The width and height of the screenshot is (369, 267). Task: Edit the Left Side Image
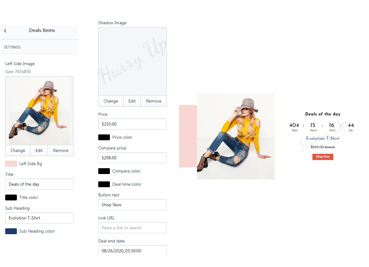point(39,150)
